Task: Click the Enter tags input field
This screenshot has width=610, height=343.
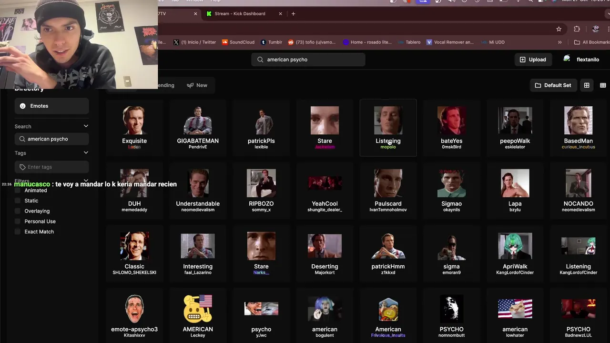Action: coord(51,167)
